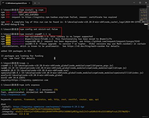Viewport: 149px width, 118px height.
Task: Click the '.unpackedSize: 214.8 kB' line
Action: coord(15,114)
